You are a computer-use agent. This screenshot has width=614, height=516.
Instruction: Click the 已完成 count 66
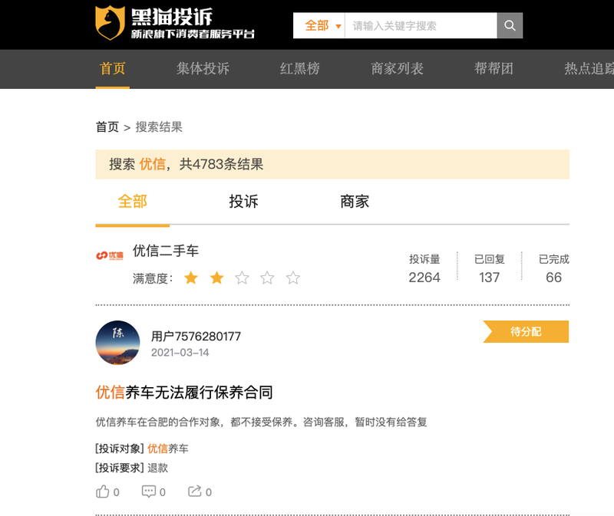click(x=553, y=278)
